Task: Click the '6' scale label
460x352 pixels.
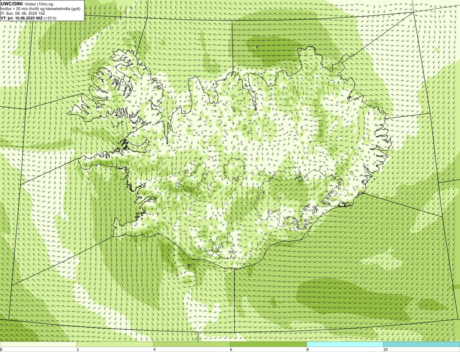Action: pos(231,349)
